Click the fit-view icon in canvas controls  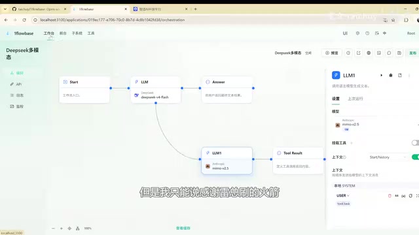tap(69, 228)
